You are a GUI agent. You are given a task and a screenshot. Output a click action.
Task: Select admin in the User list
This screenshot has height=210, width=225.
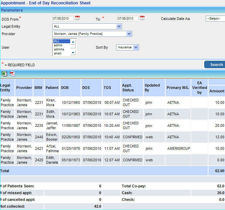coord(61,45)
